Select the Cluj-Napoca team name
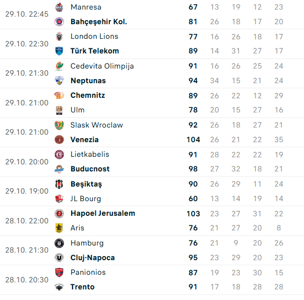The height and width of the screenshot is (300, 304). [93, 258]
